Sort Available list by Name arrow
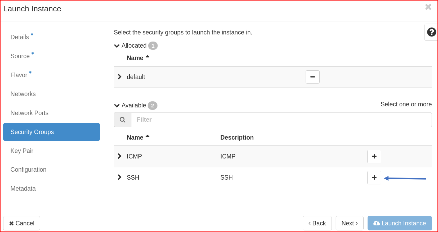This screenshot has height=232, width=438. 148,136
